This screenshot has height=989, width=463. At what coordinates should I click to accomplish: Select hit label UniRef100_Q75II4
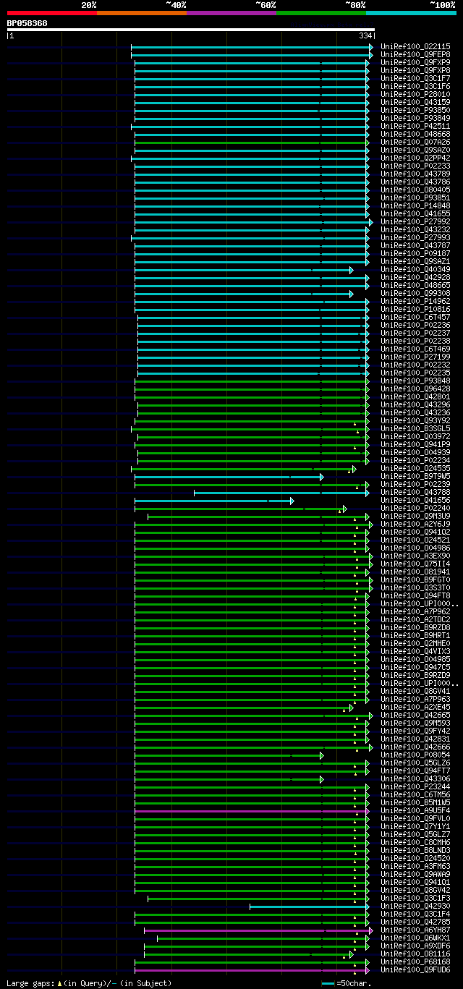(x=415, y=564)
